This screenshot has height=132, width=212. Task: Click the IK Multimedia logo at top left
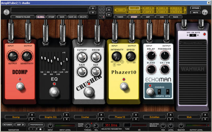[7, 12]
